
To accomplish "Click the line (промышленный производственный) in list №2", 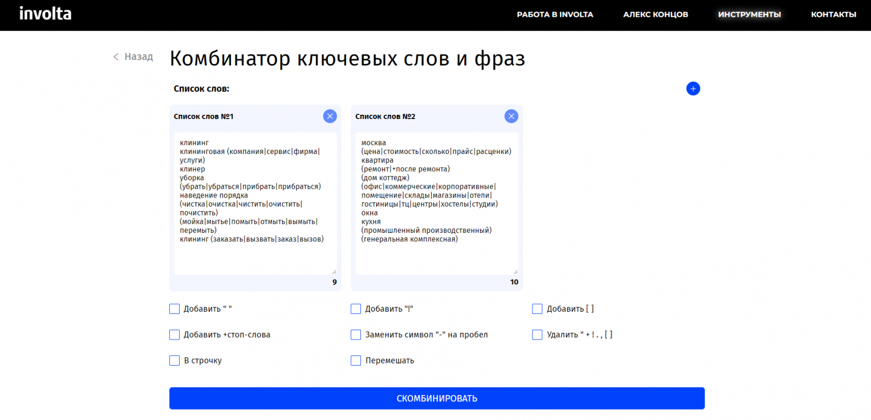I will tap(426, 230).
